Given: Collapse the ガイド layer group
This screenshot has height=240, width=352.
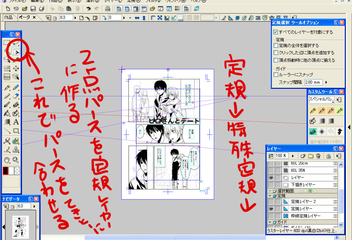Looking at the screenshot, I should point(270,222).
